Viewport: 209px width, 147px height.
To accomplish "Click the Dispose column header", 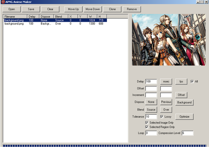I will [46, 17].
